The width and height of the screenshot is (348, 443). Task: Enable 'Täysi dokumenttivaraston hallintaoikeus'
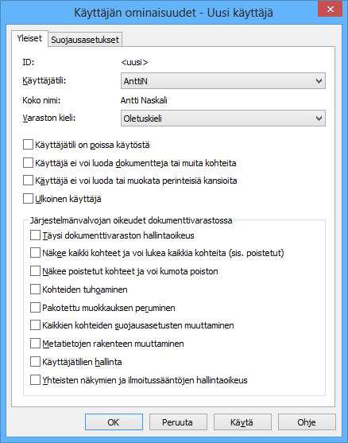pyautogui.click(x=35, y=235)
